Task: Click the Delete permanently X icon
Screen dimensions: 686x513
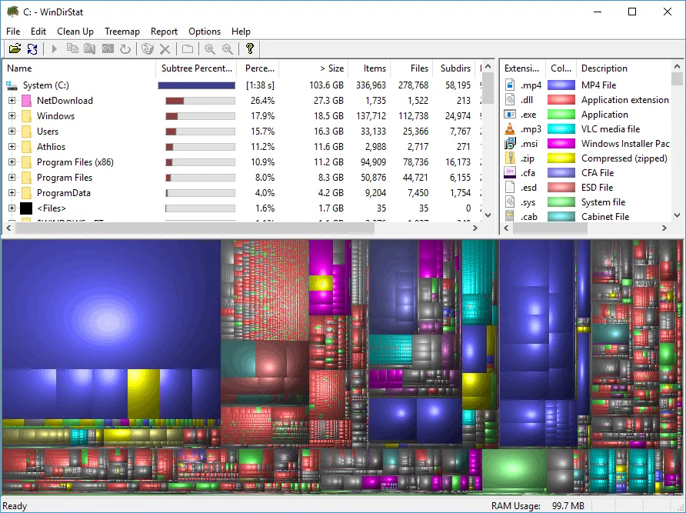Action: pyautogui.click(x=165, y=49)
